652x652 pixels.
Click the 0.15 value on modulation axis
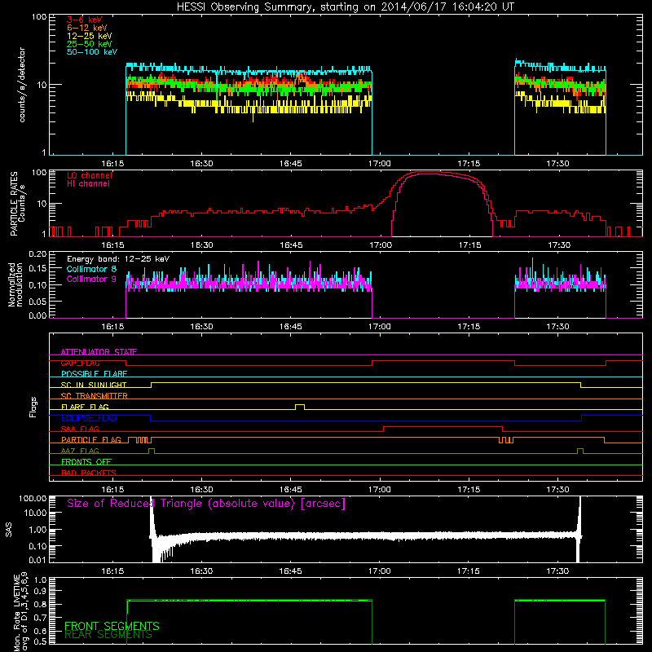37,268
